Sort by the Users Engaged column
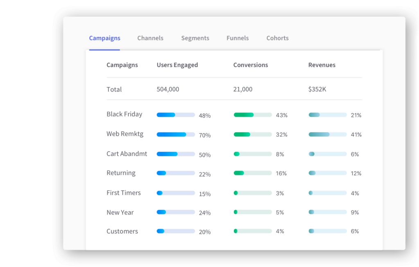Viewport: 419px width, 267px height. 177,65
